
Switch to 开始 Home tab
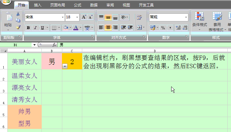[21, 5]
